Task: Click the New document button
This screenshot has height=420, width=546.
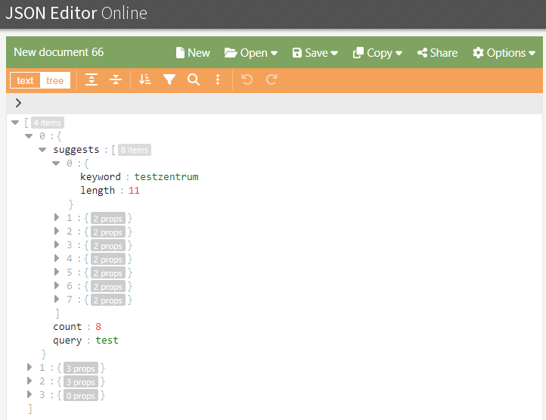Action: pyautogui.click(x=193, y=52)
